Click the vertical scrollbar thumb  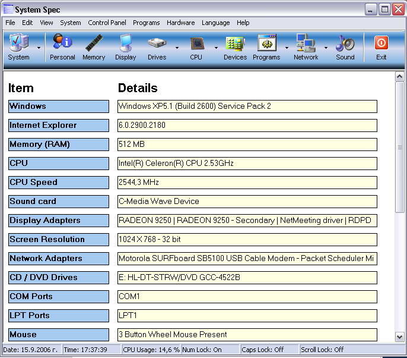[x=399, y=147]
